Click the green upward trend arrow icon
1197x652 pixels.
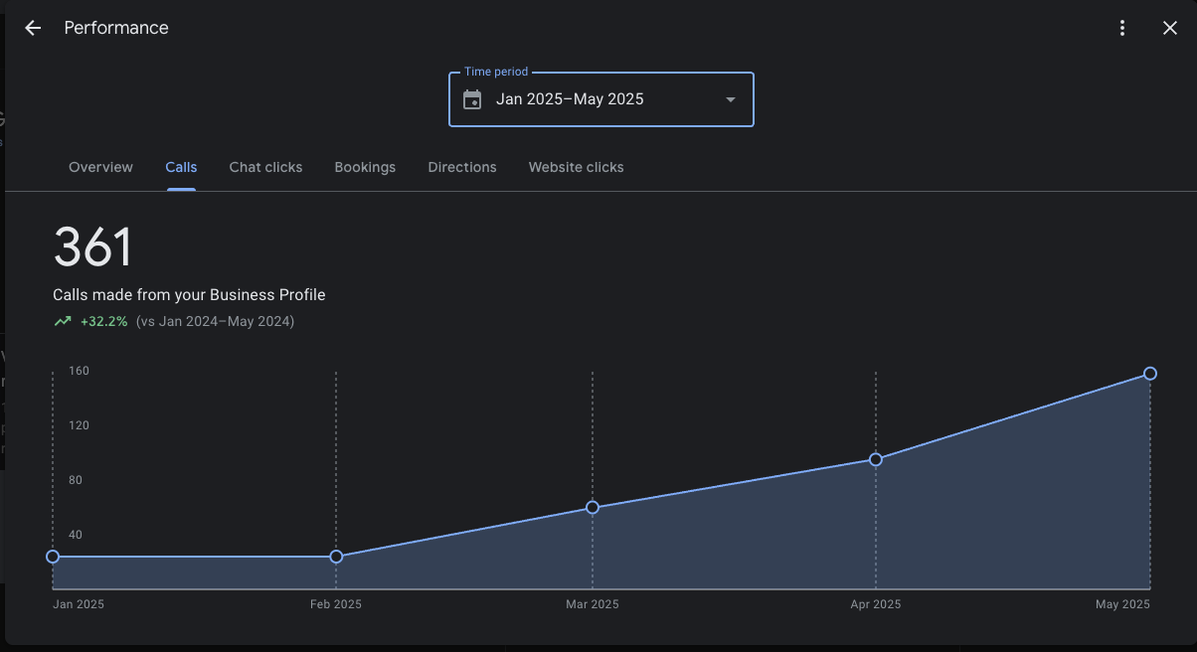[x=63, y=321]
